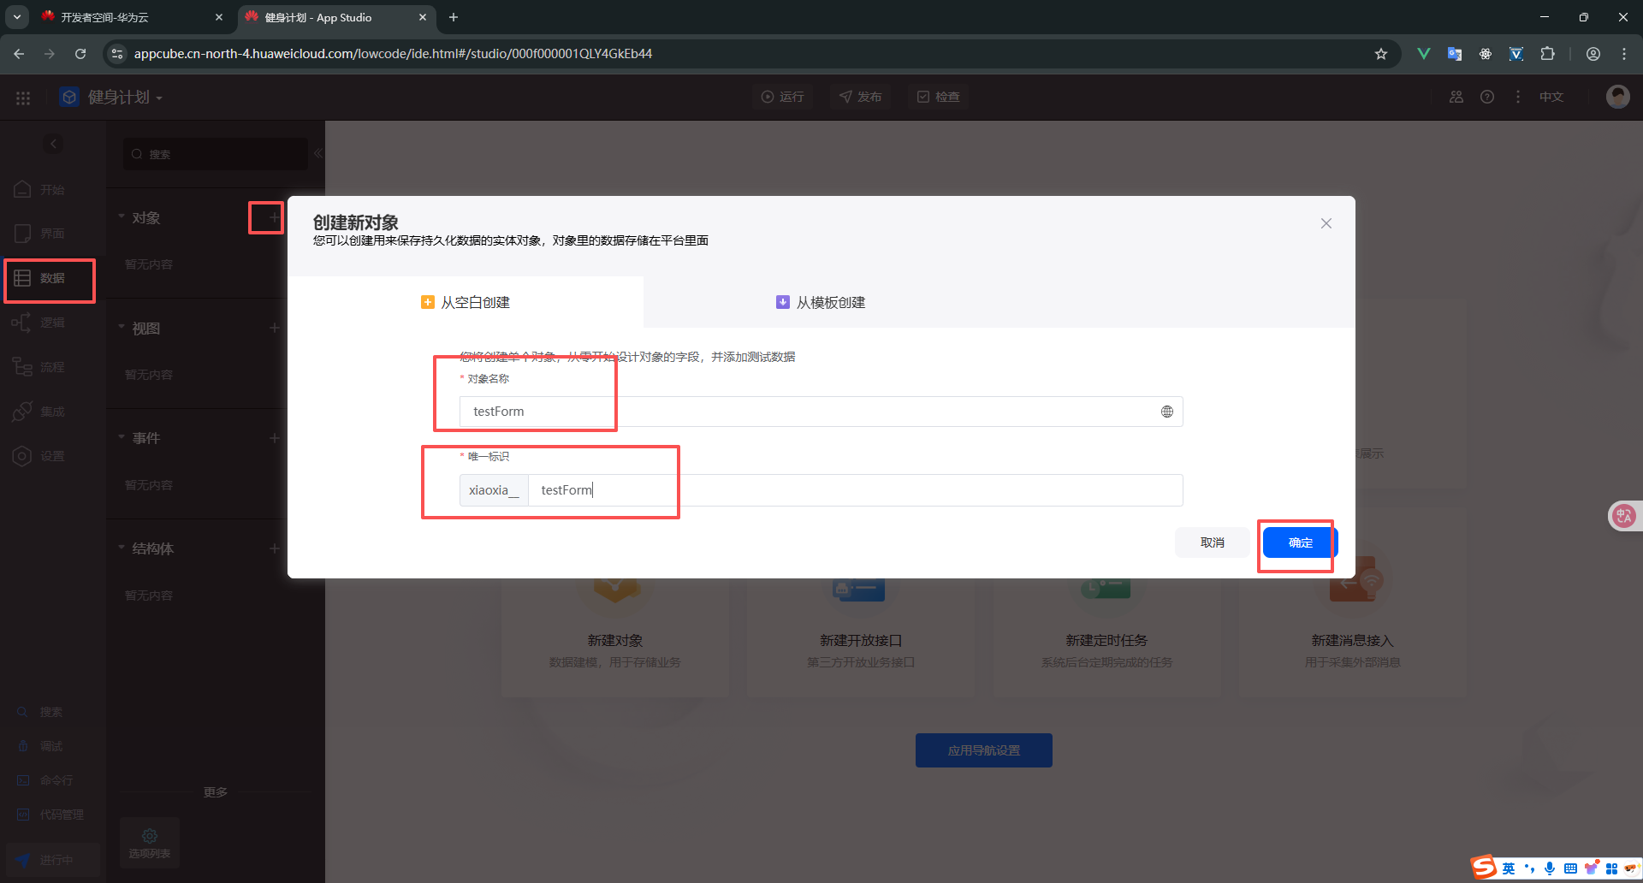Open the 数据 sidebar section
Viewport: 1643px width, 883px height.
50,278
